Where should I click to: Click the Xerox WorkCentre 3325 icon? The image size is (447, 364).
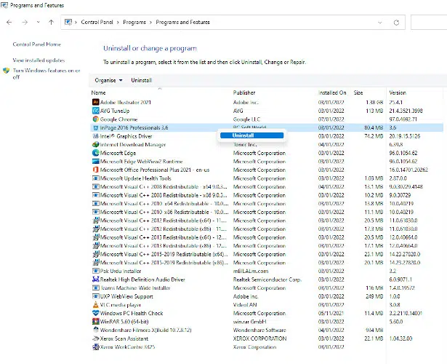pyautogui.click(x=96, y=347)
